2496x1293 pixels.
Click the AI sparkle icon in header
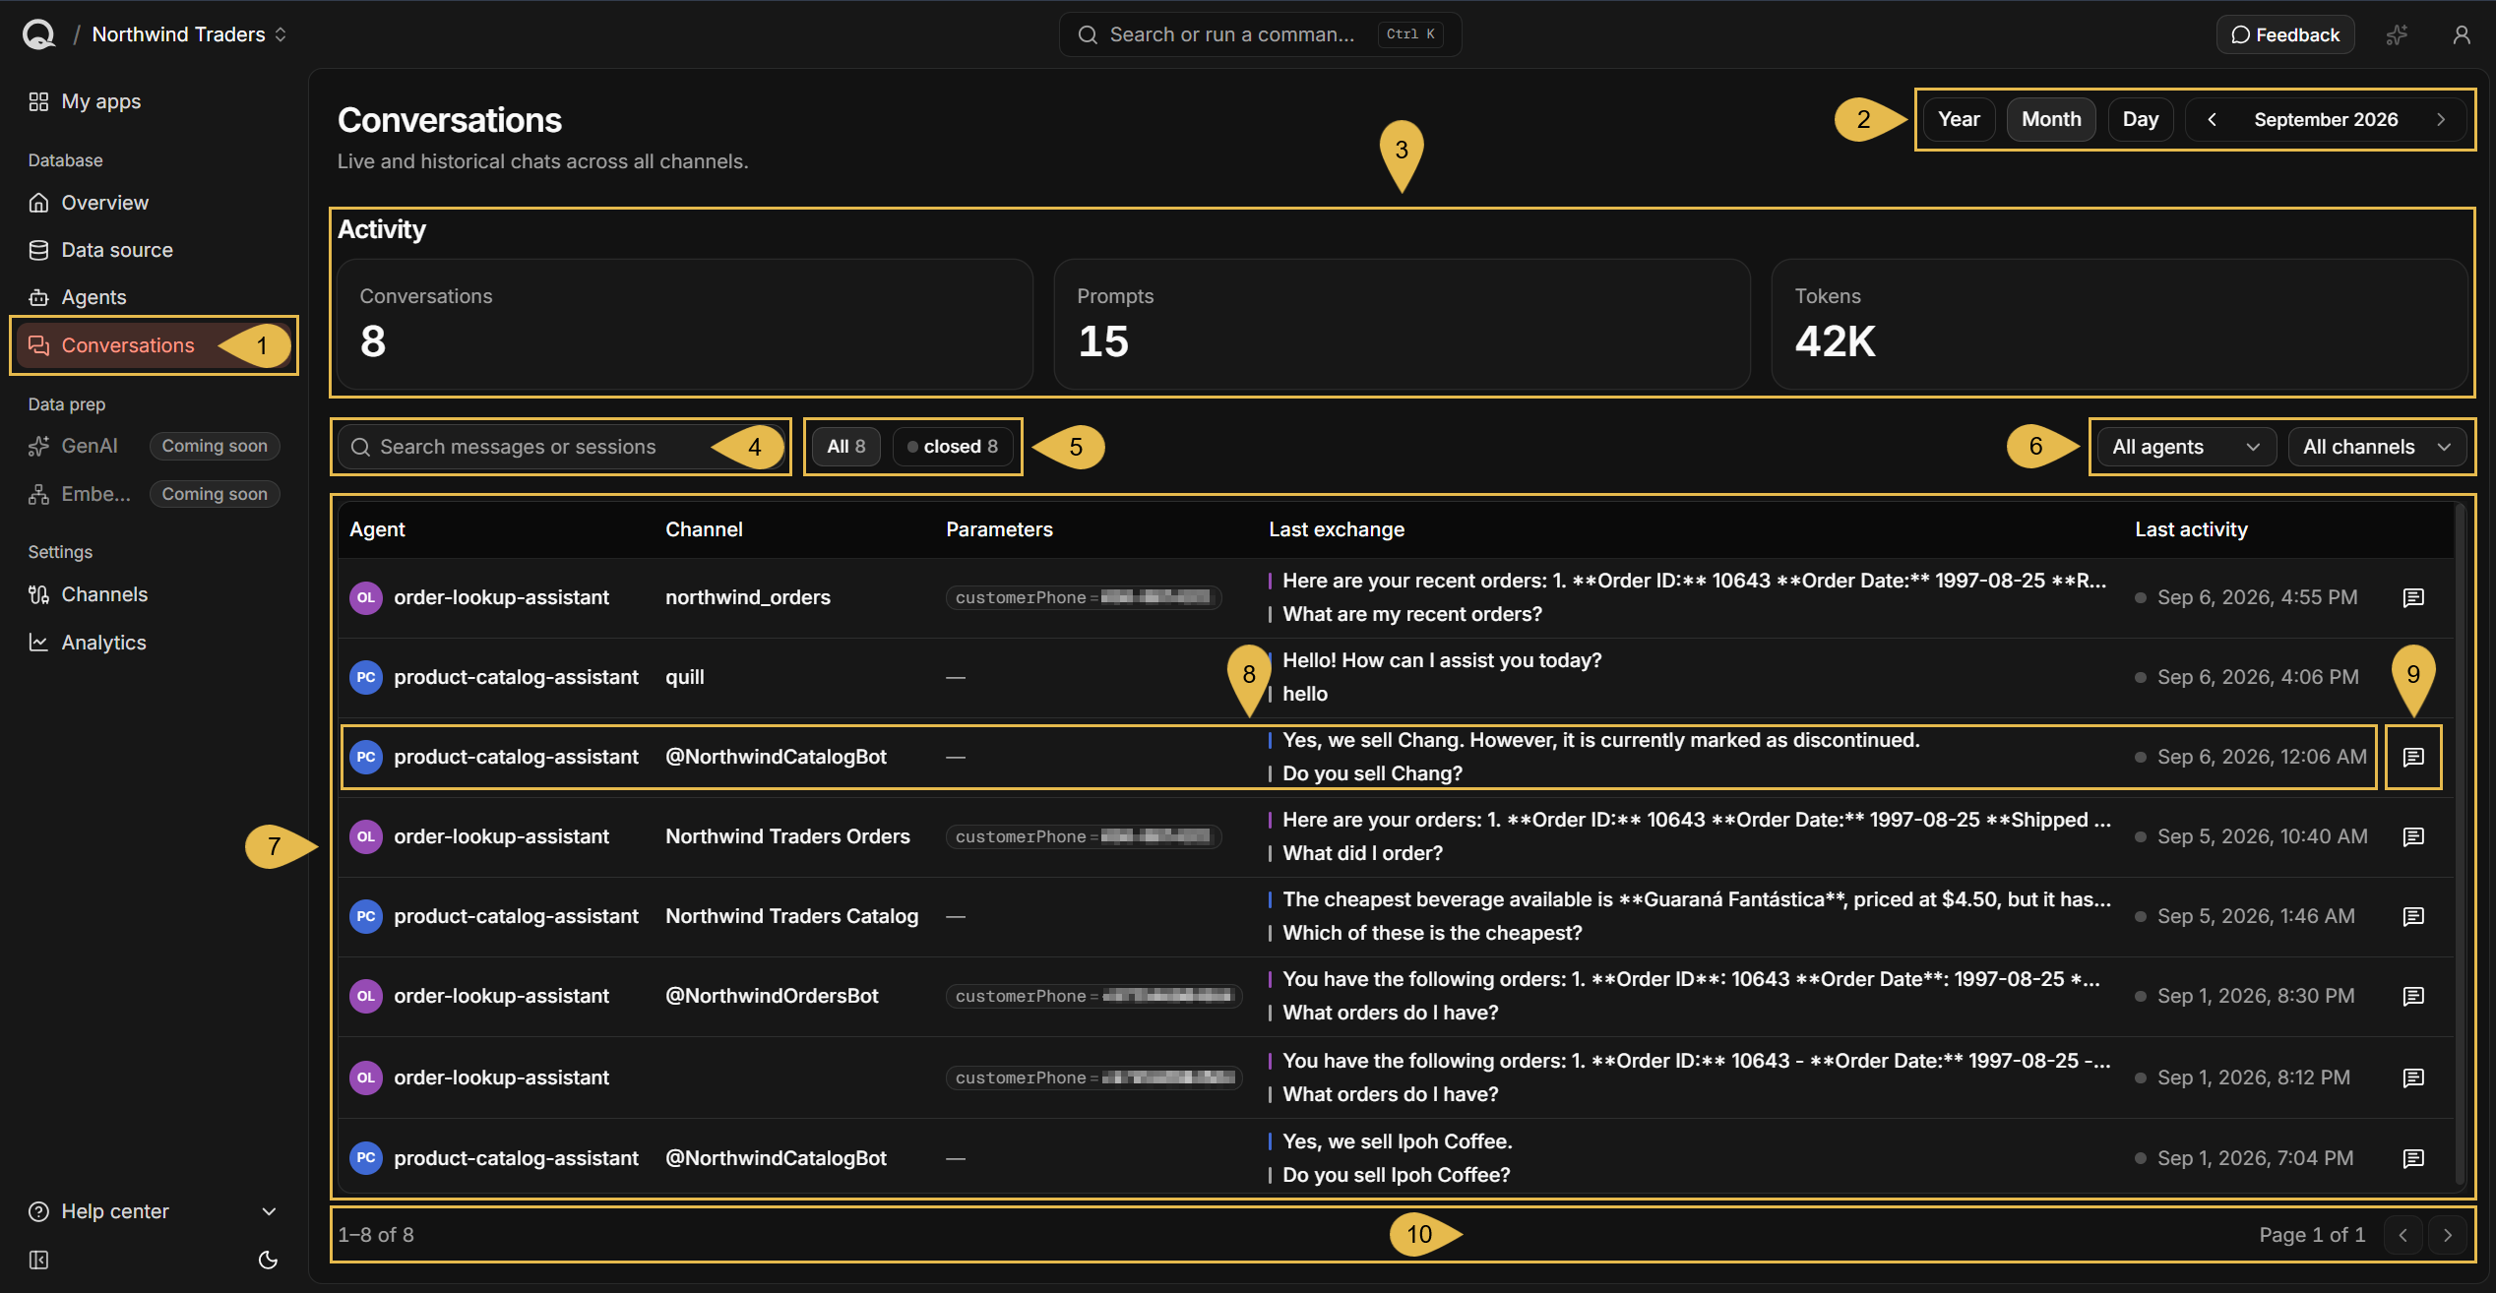point(2397,34)
